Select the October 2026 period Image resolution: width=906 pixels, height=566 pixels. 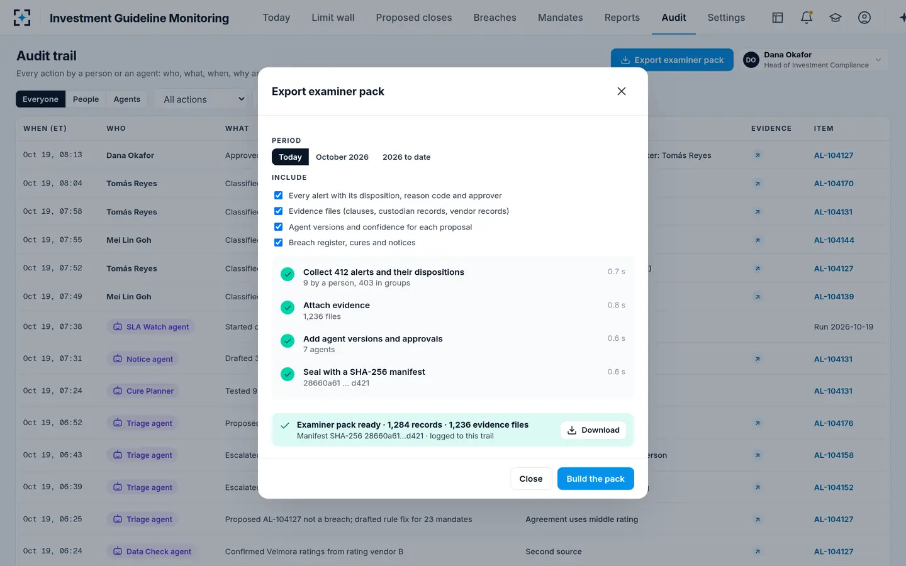342,157
